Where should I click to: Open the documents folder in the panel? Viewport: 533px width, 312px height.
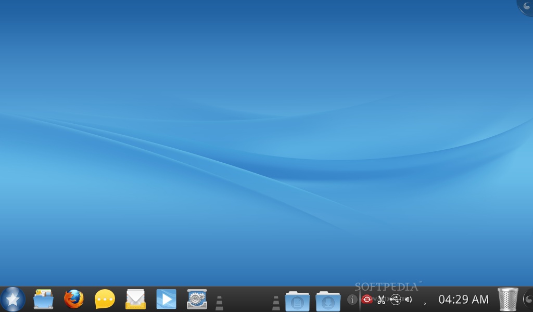(297, 301)
